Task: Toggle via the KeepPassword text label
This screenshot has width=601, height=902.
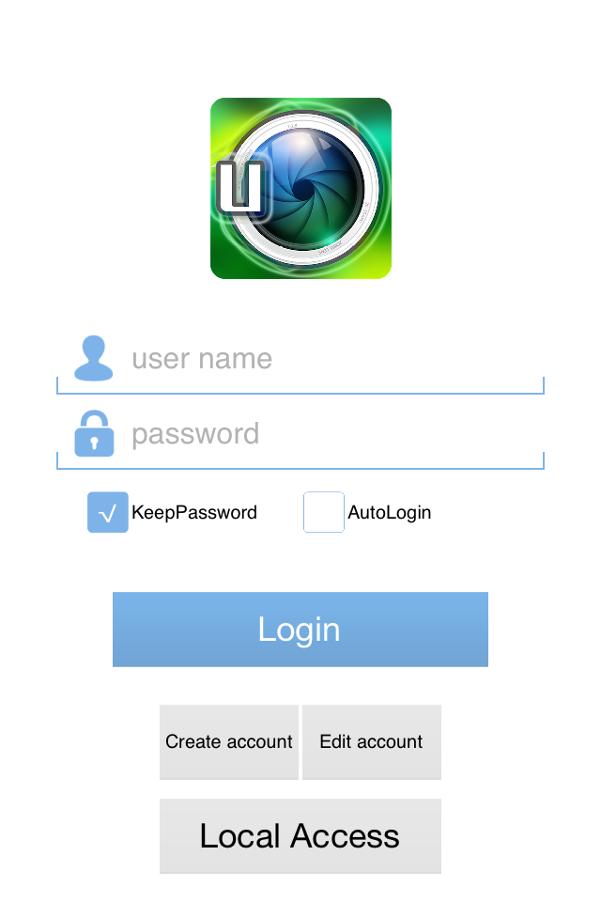Action: 194,512
